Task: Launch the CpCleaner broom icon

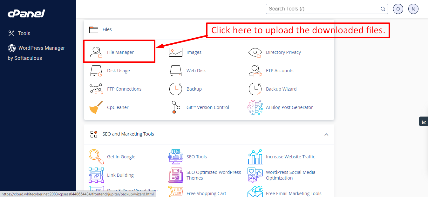Action: [x=96, y=107]
